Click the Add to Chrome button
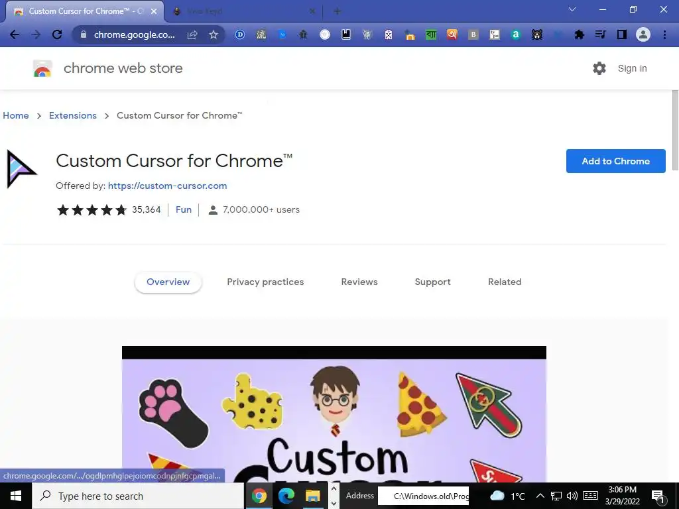The image size is (679, 509). [616, 161]
